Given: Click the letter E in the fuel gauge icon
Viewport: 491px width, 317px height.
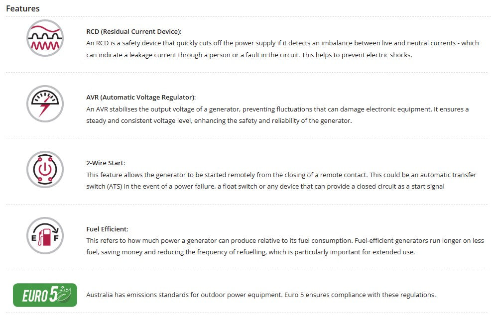Looking at the screenshot, I should 33,239.
